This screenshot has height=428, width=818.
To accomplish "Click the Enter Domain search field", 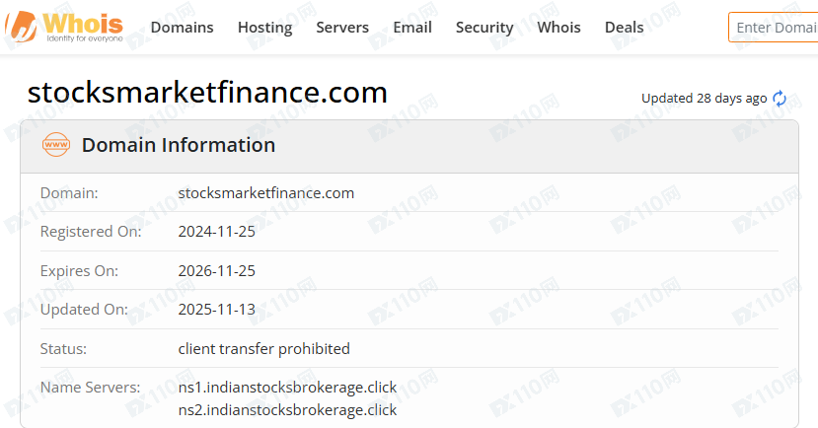I will (x=775, y=28).
